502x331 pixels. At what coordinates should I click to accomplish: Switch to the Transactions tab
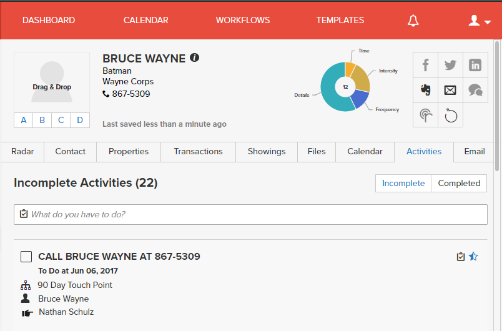click(198, 151)
